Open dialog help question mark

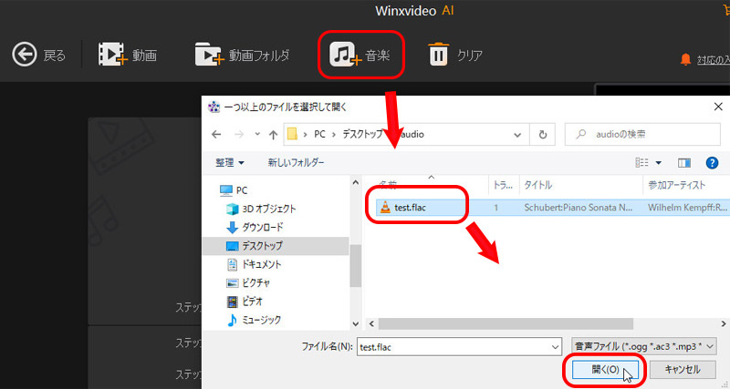pos(712,163)
